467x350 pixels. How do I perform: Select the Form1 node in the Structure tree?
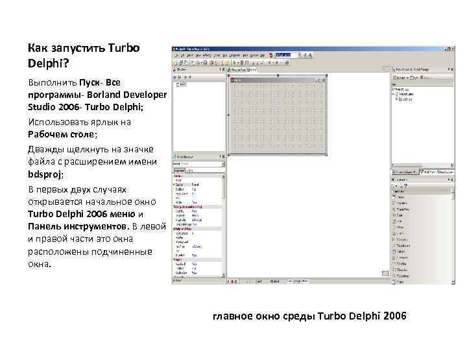[182, 85]
